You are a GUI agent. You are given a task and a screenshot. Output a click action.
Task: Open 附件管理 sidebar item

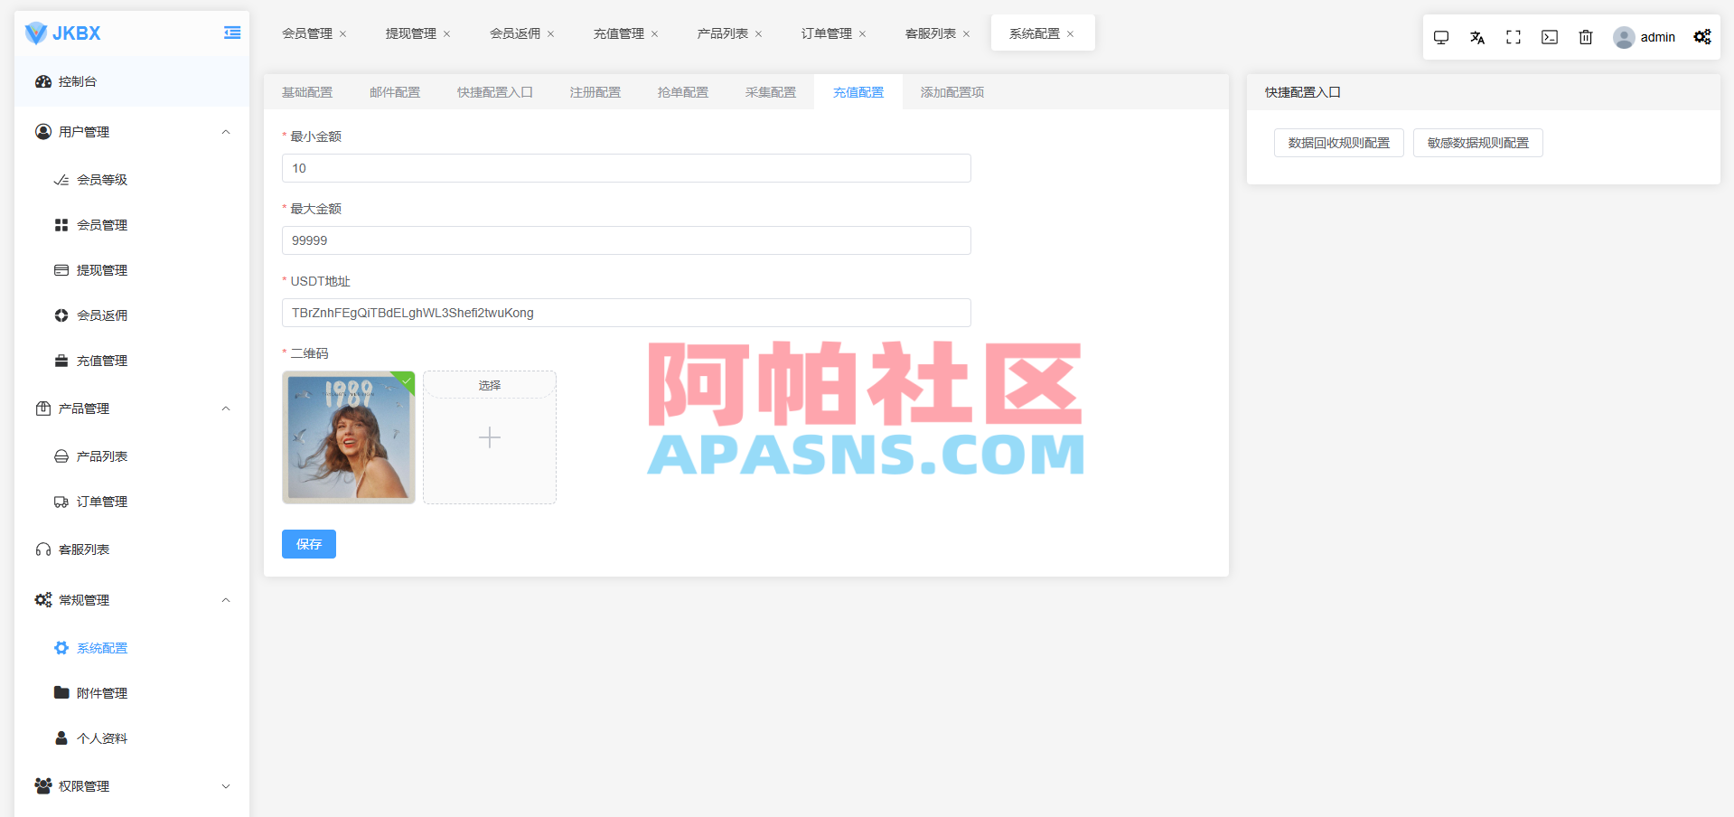click(132, 693)
